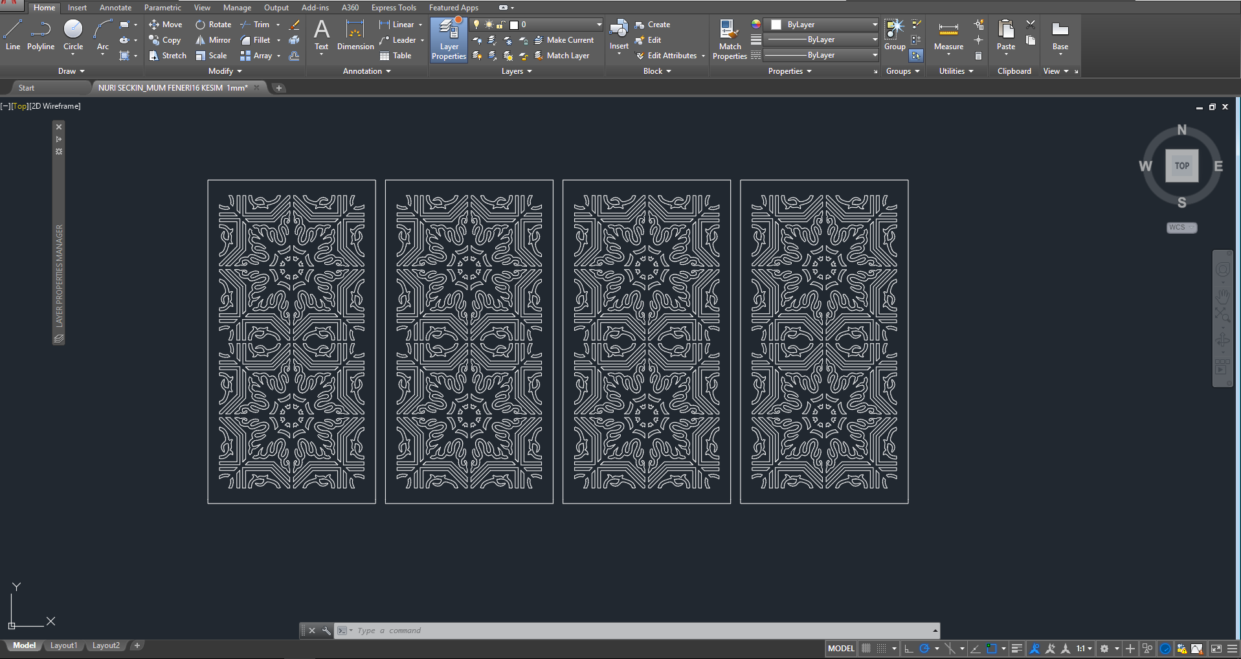Click Make Current layer button
Image resolution: width=1241 pixels, height=659 pixels.
[564, 40]
